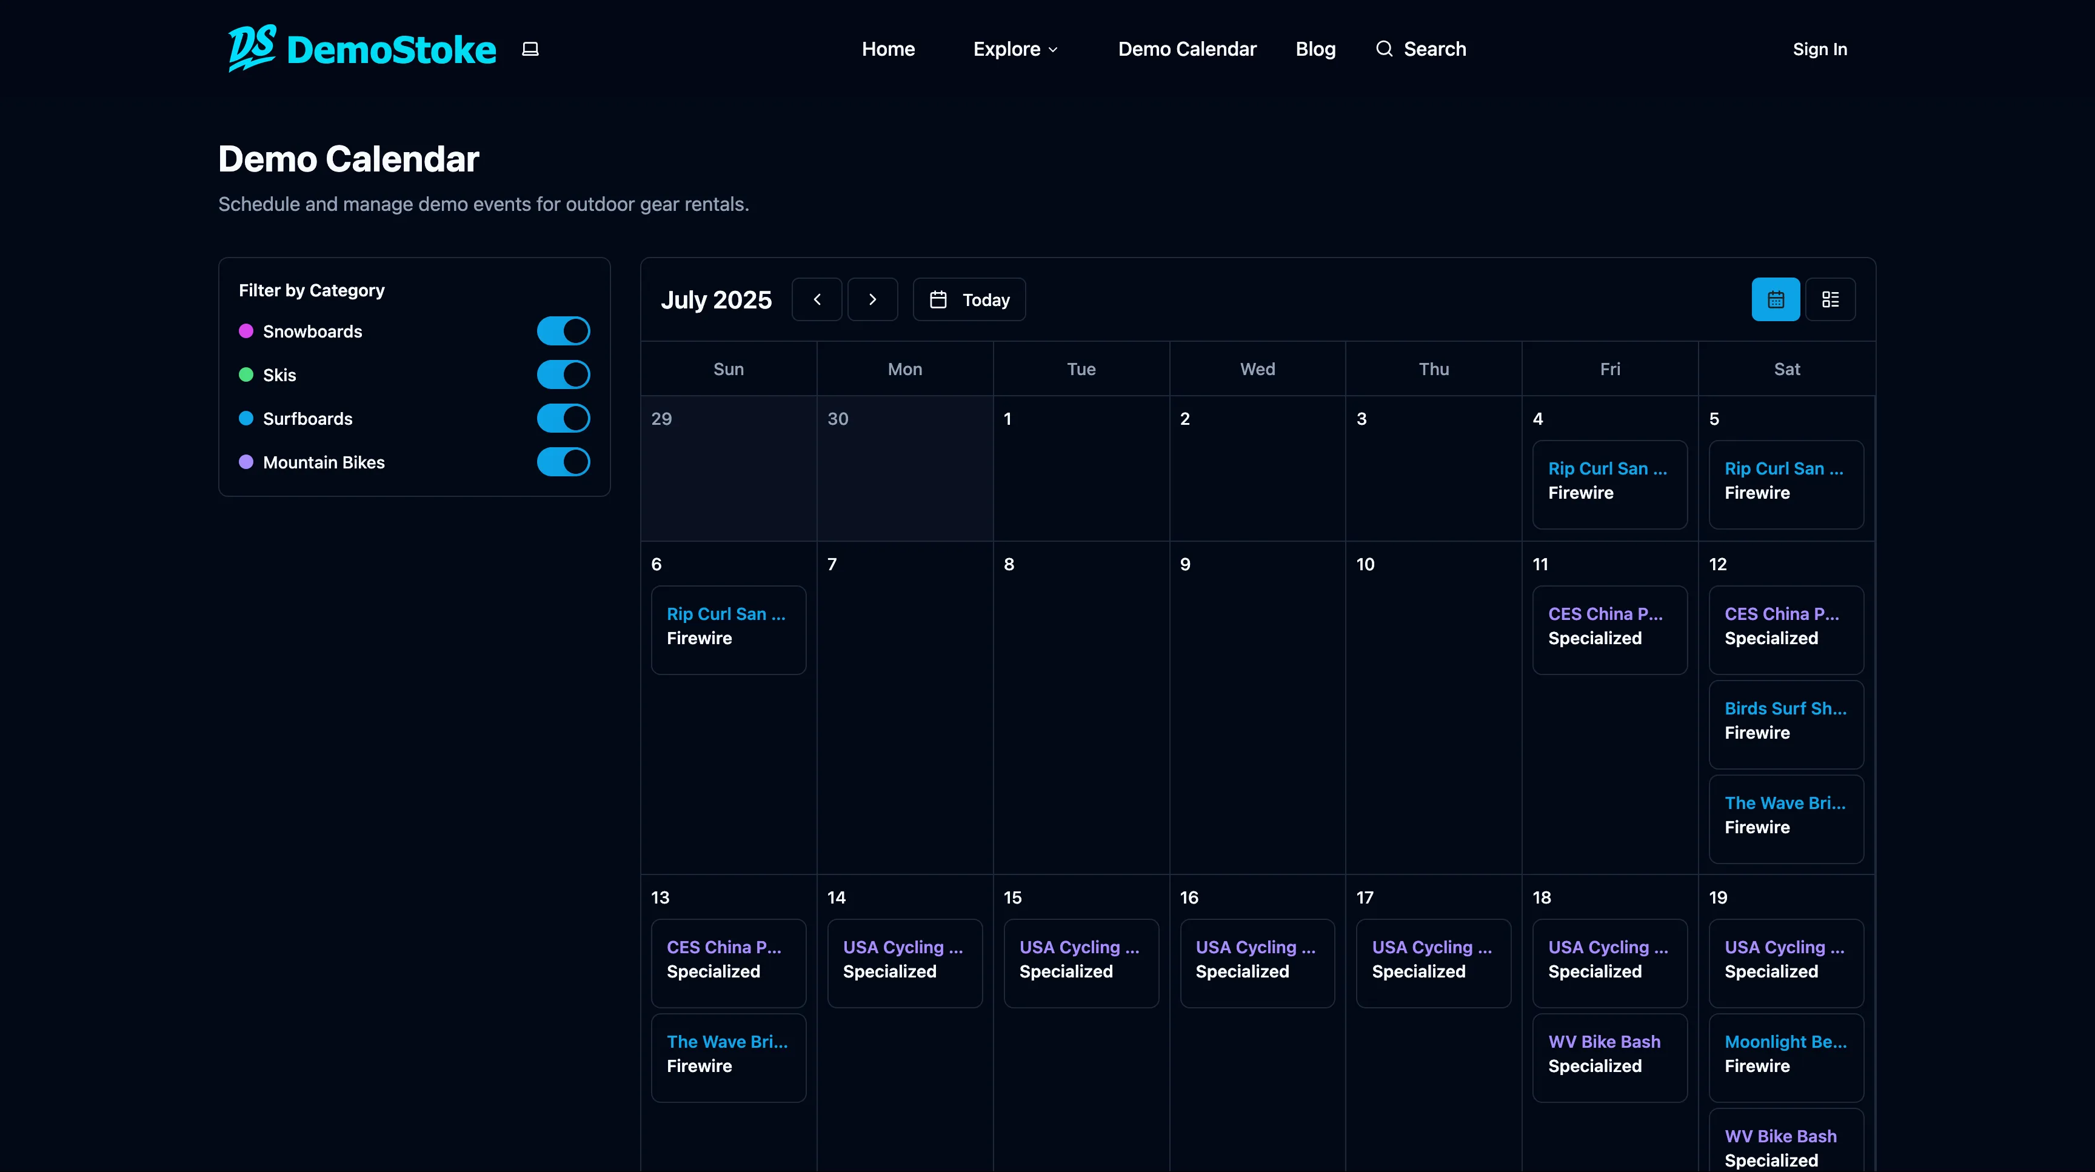Image resolution: width=2095 pixels, height=1172 pixels.
Task: Go to previous month with left arrow
Action: (x=817, y=299)
